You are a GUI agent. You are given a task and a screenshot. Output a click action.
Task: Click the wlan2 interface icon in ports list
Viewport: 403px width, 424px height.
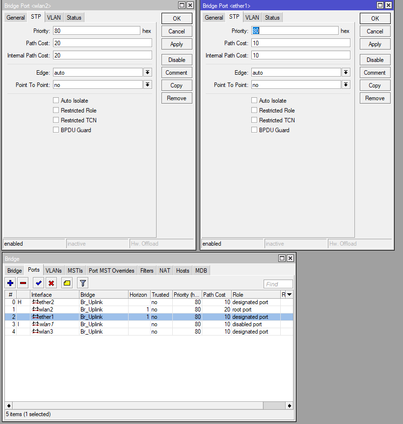(x=35, y=309)
